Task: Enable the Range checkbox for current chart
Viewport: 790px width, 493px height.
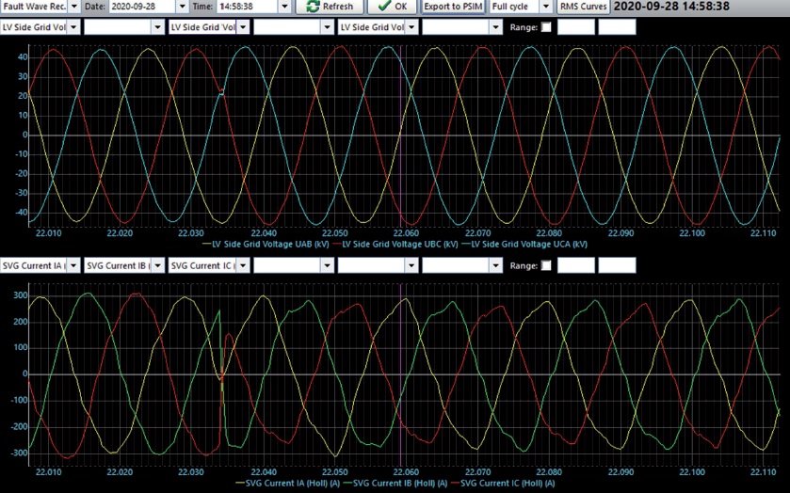Action: (x=546, y=265)
